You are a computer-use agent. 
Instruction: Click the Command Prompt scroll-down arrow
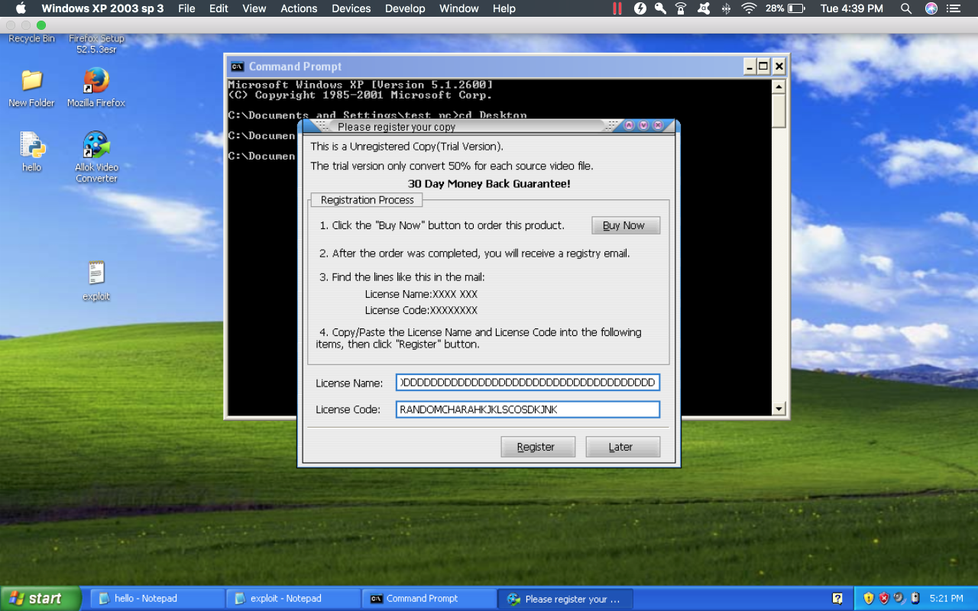click(779, 409)
